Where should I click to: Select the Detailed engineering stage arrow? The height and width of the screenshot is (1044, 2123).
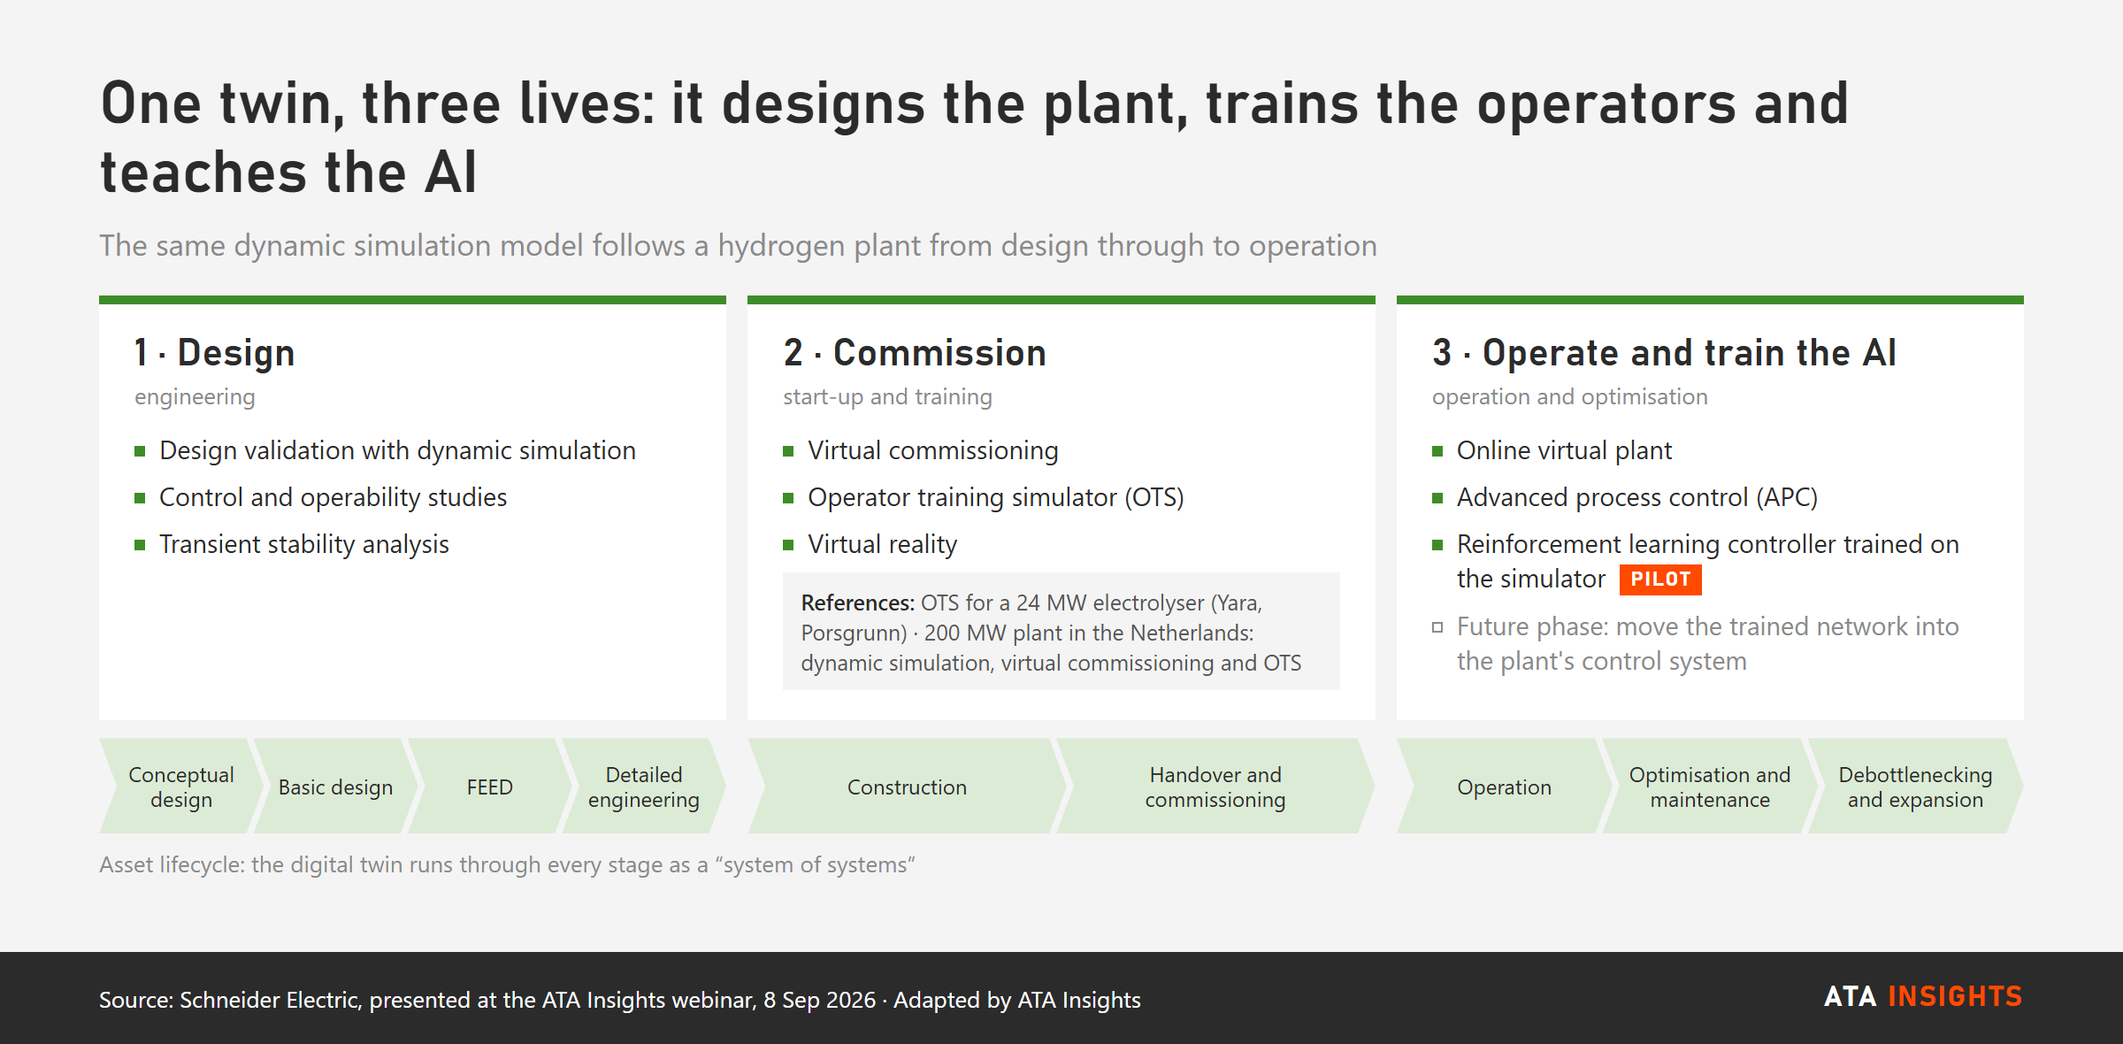pyautogui.click(x=644, y=787)
